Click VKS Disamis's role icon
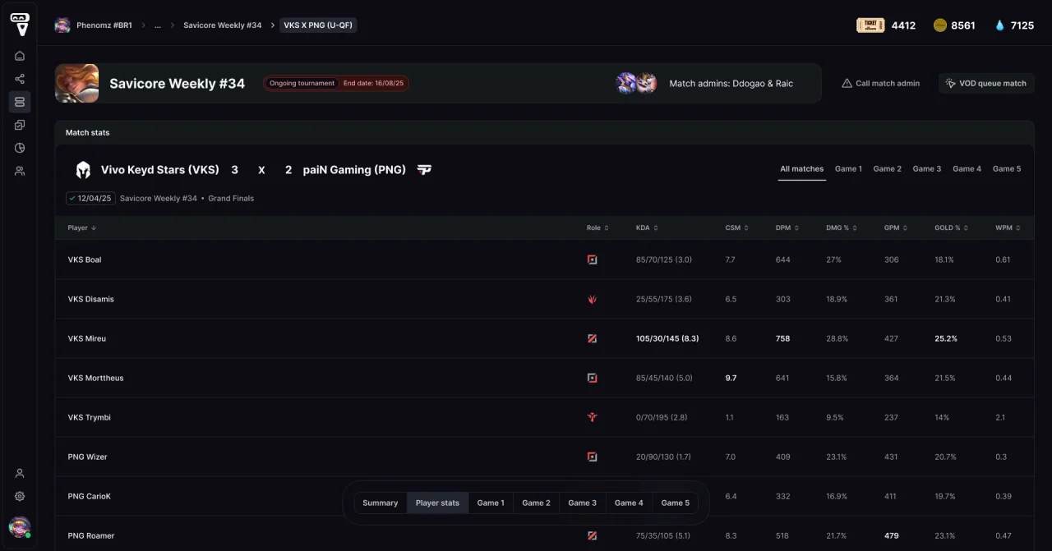This screenshot has height=551, width=1052. coord(592,299)
